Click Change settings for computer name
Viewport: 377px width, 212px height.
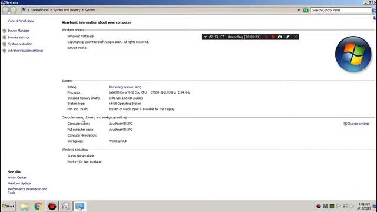point(358,124)
